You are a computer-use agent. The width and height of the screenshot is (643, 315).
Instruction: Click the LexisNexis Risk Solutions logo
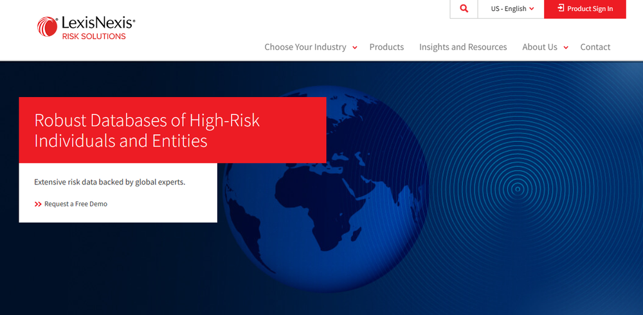pyautogui.click(x=86, y=28)
